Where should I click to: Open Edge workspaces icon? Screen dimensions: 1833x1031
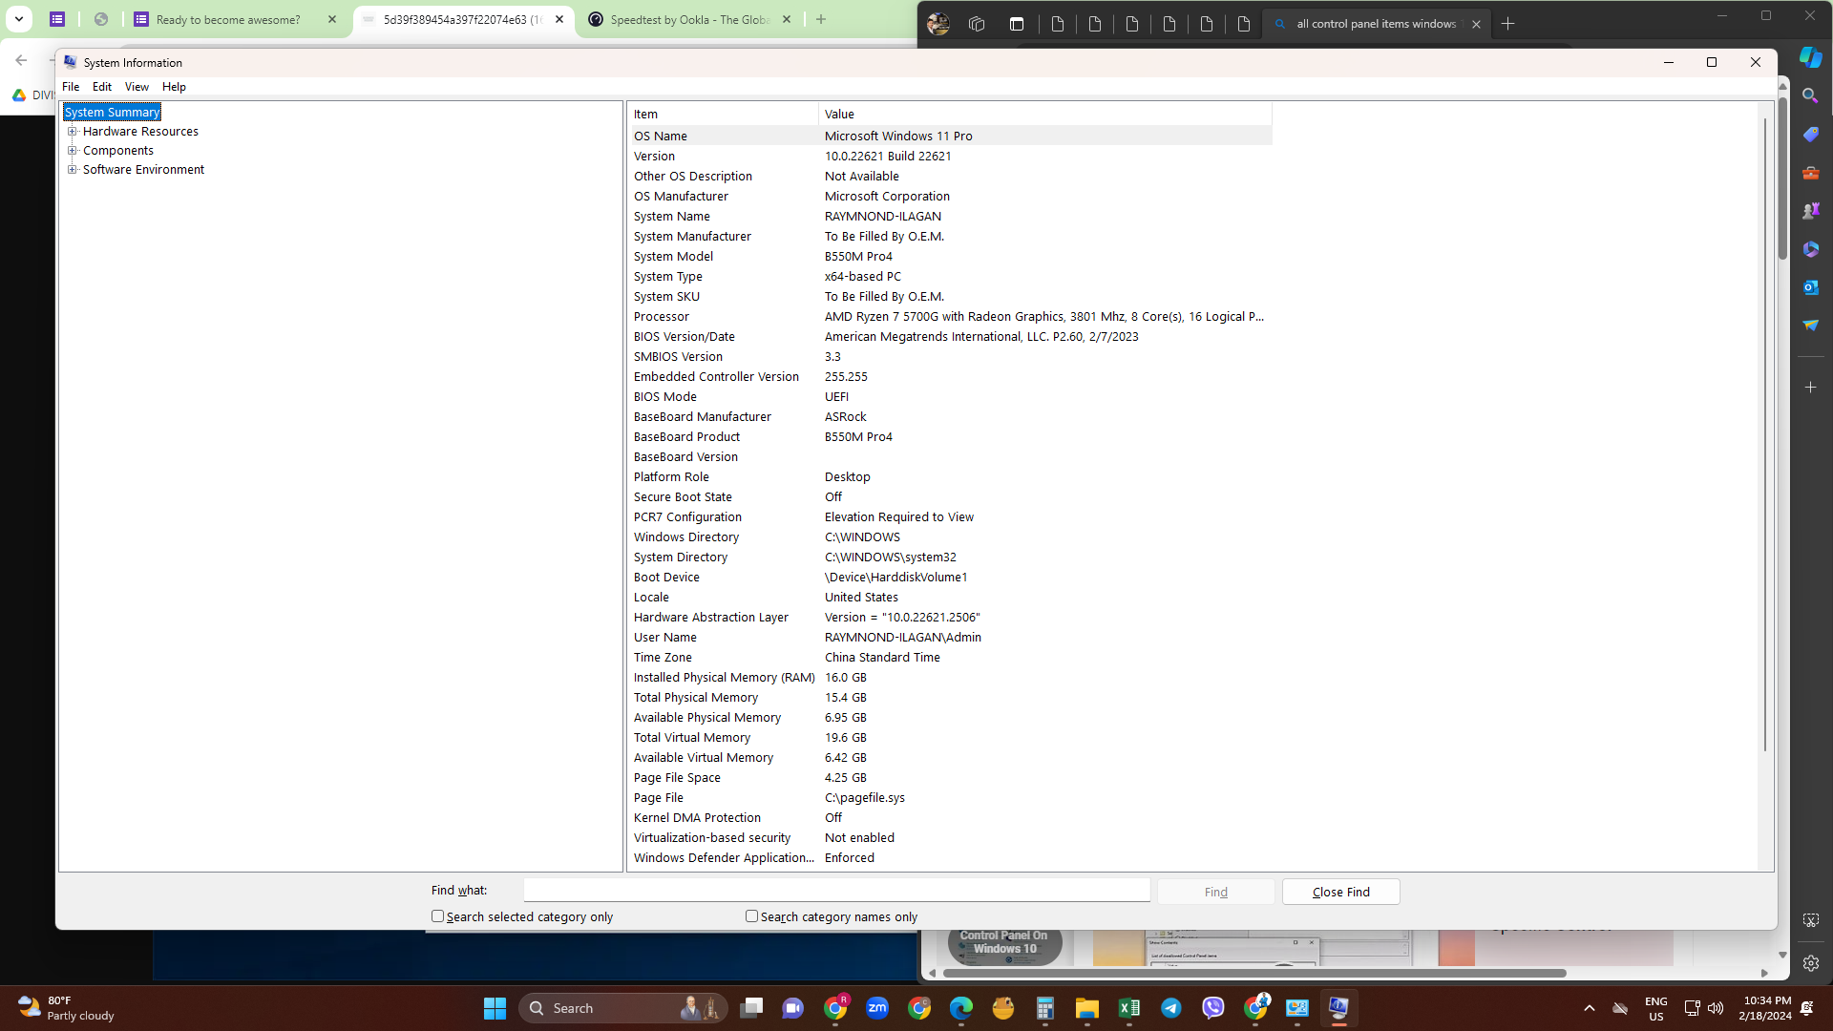977,24
